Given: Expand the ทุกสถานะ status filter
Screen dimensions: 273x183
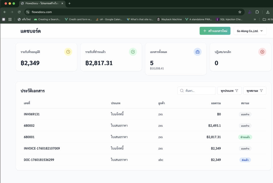Looking at the screenshot, I should [255, 91].
